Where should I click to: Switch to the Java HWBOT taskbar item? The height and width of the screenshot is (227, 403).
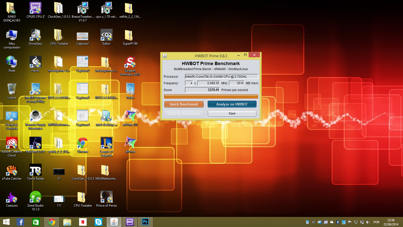(114, 222)
